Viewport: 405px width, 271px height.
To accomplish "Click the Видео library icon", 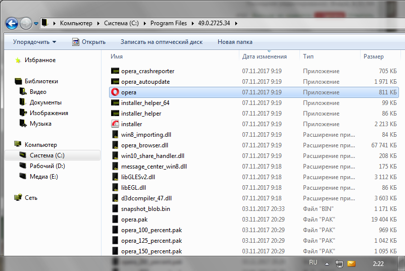I will (x=23, y=92).
